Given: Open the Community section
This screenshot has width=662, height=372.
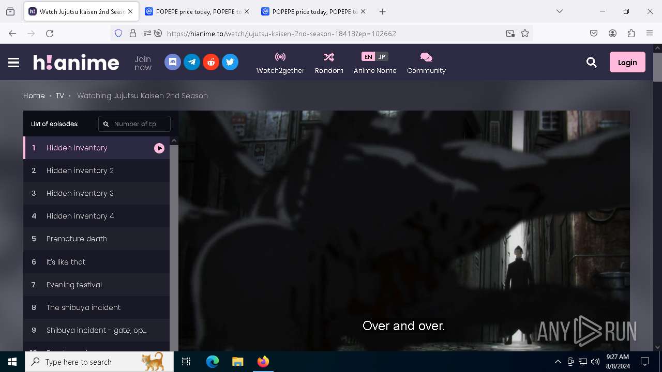Looking at the screenshot, I should coord(426,63).
